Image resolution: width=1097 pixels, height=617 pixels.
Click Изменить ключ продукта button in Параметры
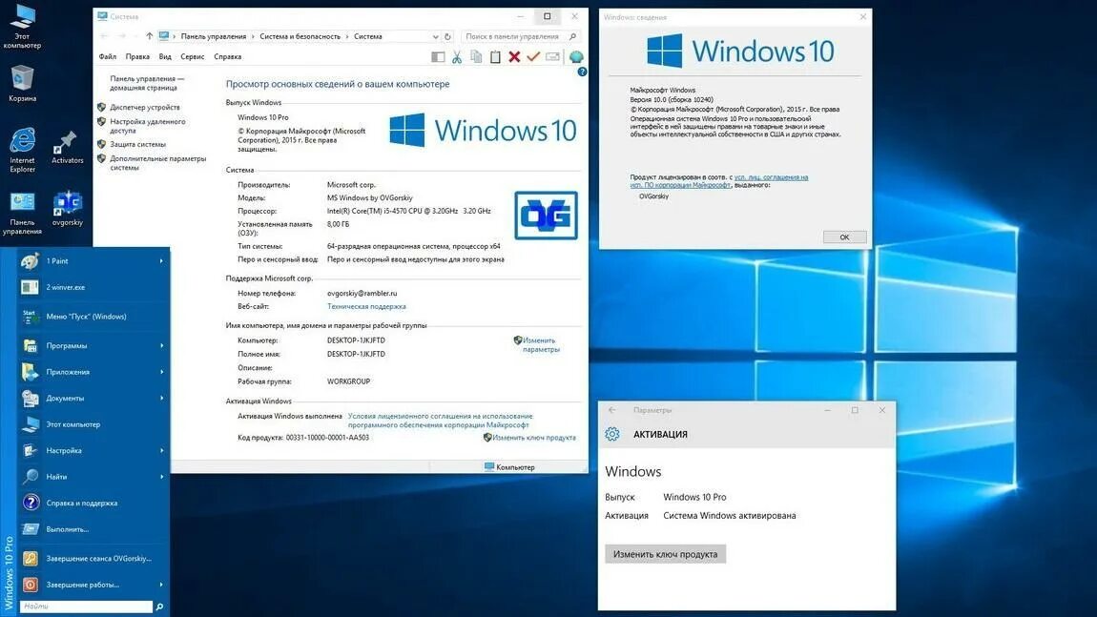tap(665, 554)
